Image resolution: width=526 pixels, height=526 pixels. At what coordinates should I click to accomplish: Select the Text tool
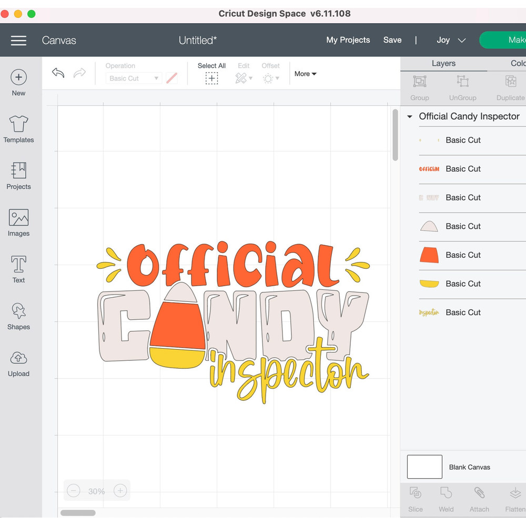pos(18,269)
